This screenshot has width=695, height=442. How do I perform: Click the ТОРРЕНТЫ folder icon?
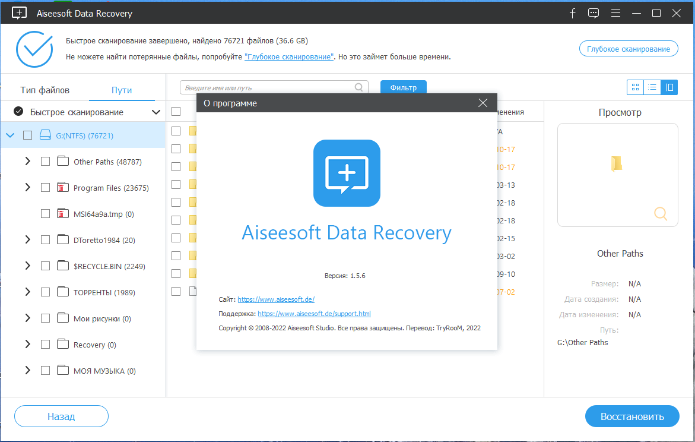[x=63, y=292]
